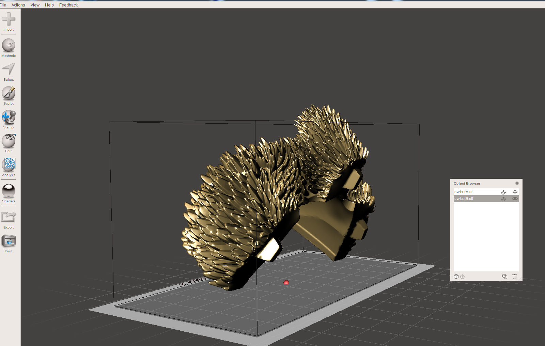Open the Sculpt tool
The image size is (545, 346).
(9, 94)
